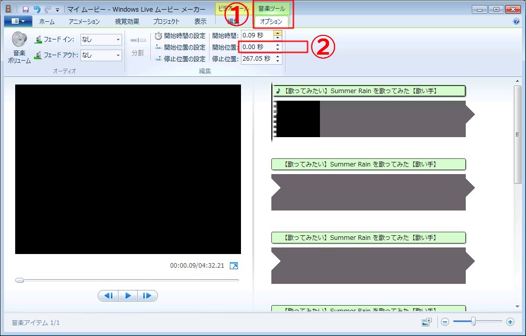Image resolution: width=526 pixels, height=336 pixels.
Task: Expand the フェードアウト dropdown
Action: click(118, 55)
